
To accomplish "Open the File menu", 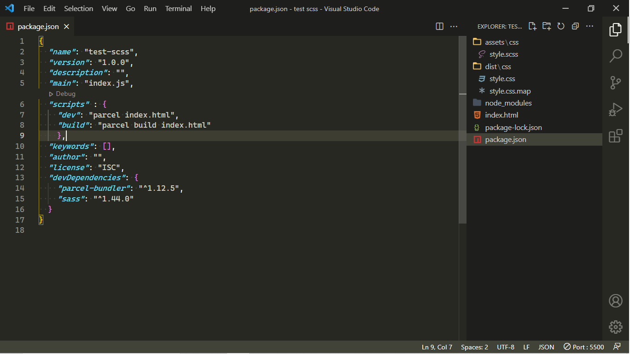I will point(29,9).
